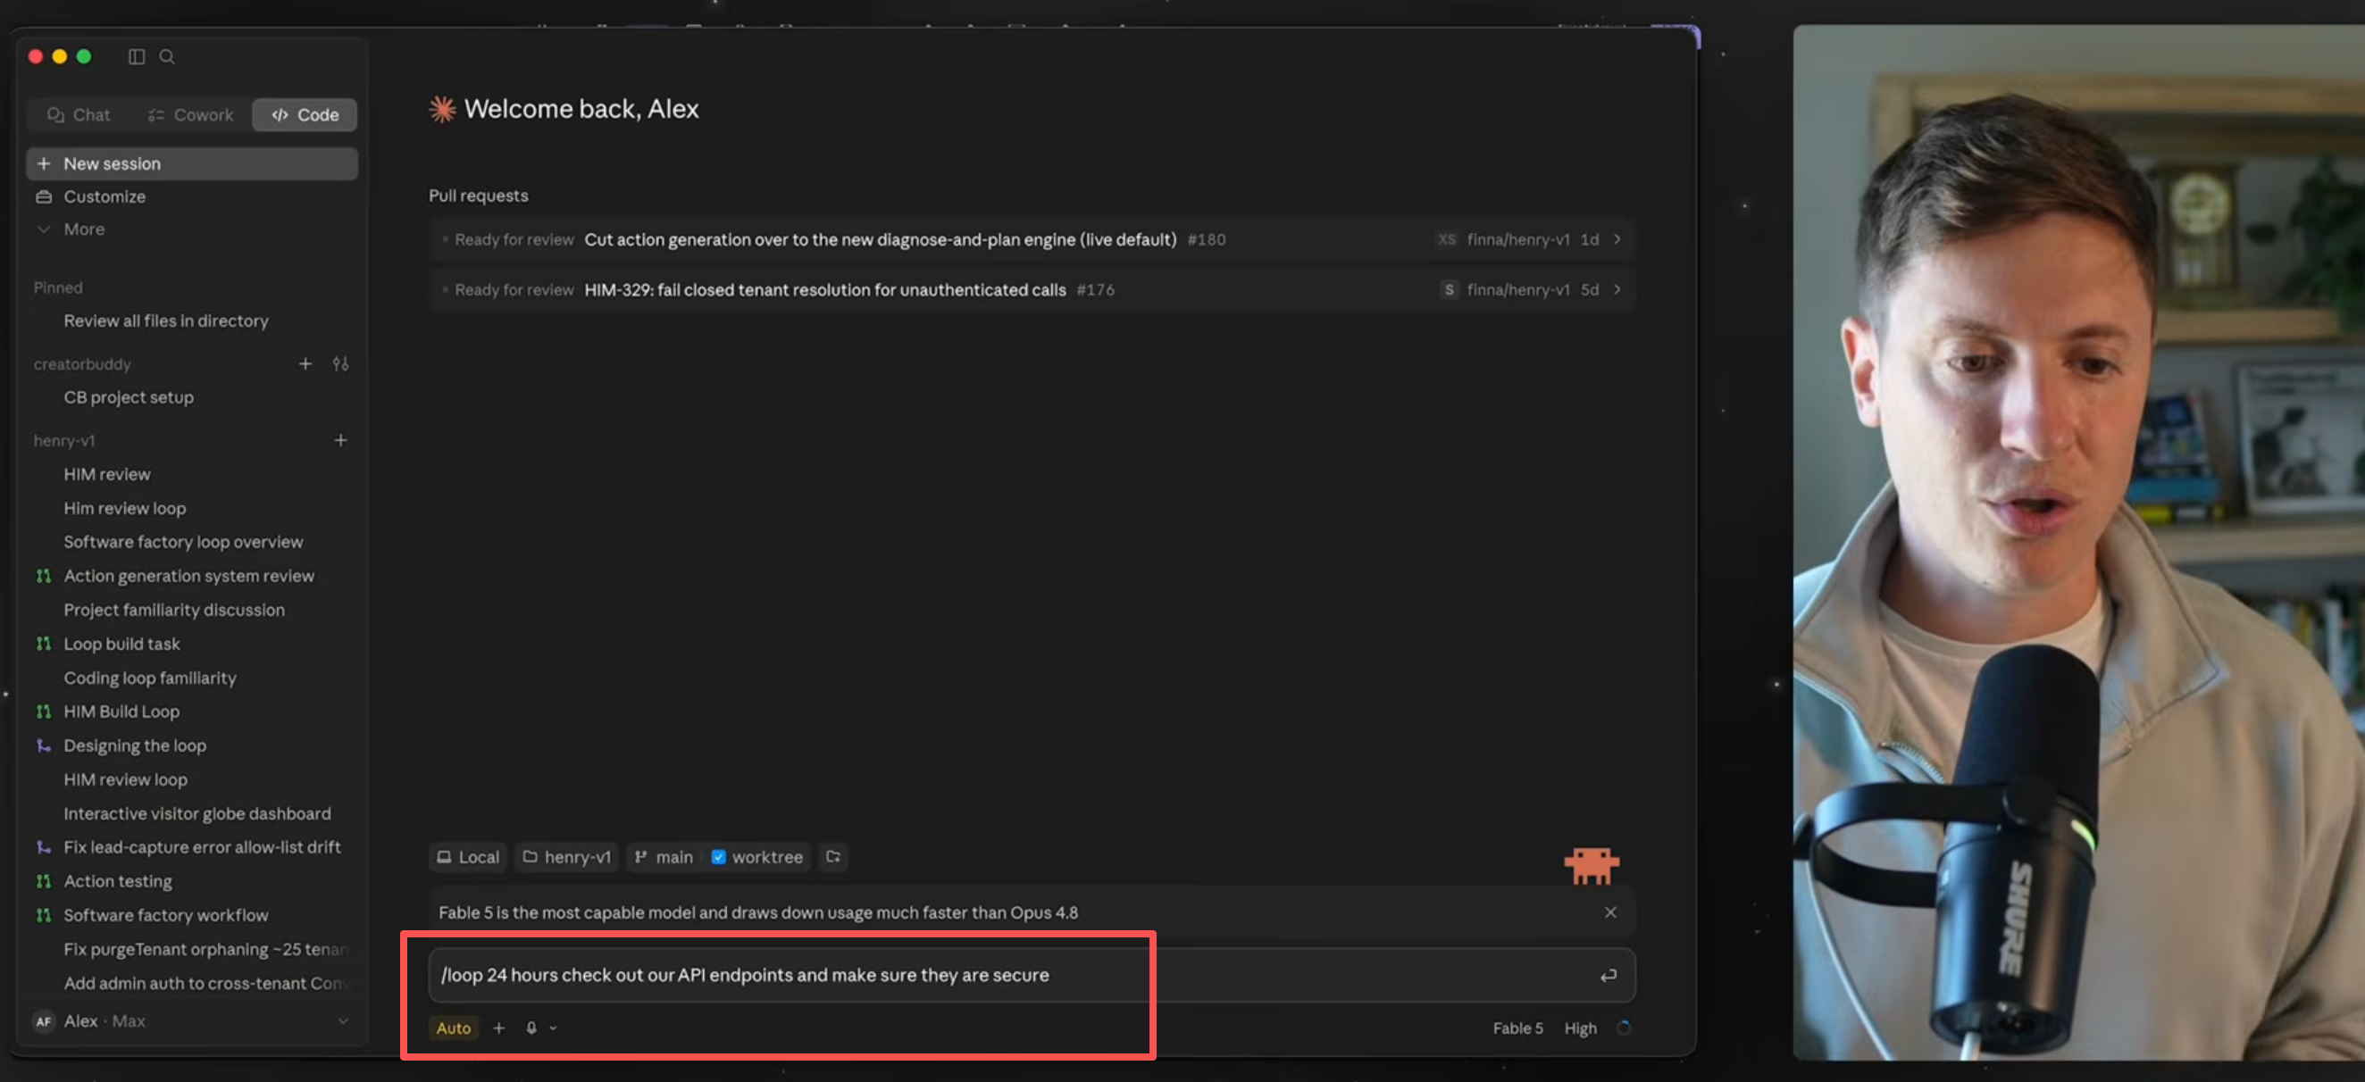Select the Code tab
This screenshot has width=2365, height=1082.
pos(305,116)
